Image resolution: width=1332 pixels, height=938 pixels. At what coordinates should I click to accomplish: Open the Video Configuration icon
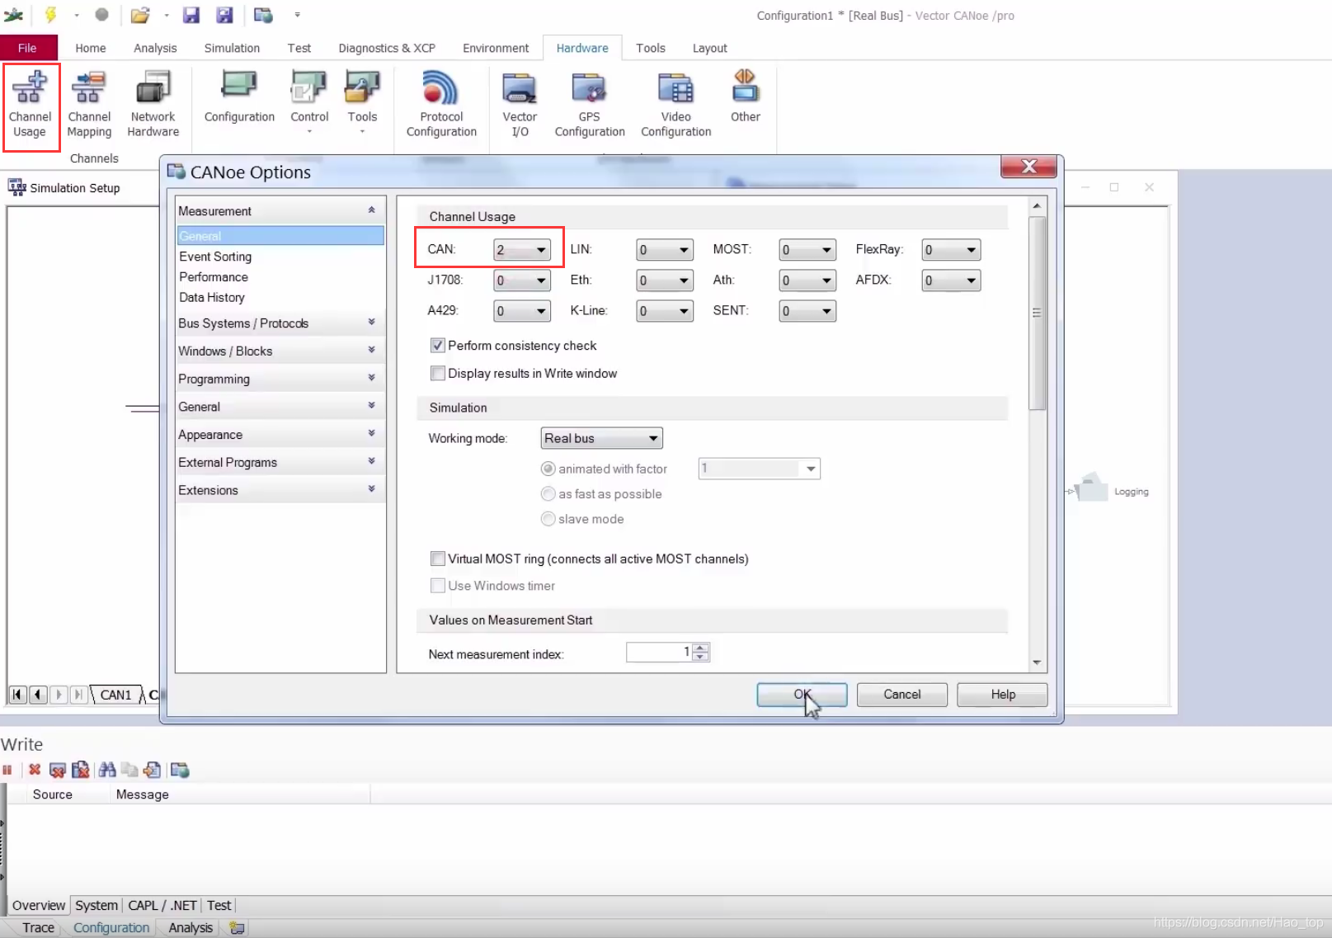click(675, 106)
